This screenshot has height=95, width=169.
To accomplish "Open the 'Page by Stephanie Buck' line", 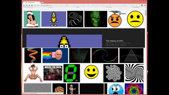I will point(116,45).
